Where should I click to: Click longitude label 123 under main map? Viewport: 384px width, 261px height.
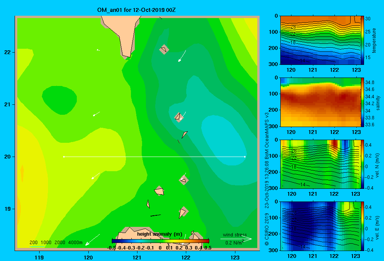pos(235,257)
